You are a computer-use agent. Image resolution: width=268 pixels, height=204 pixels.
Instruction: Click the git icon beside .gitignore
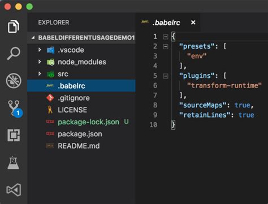click(50, 98)
